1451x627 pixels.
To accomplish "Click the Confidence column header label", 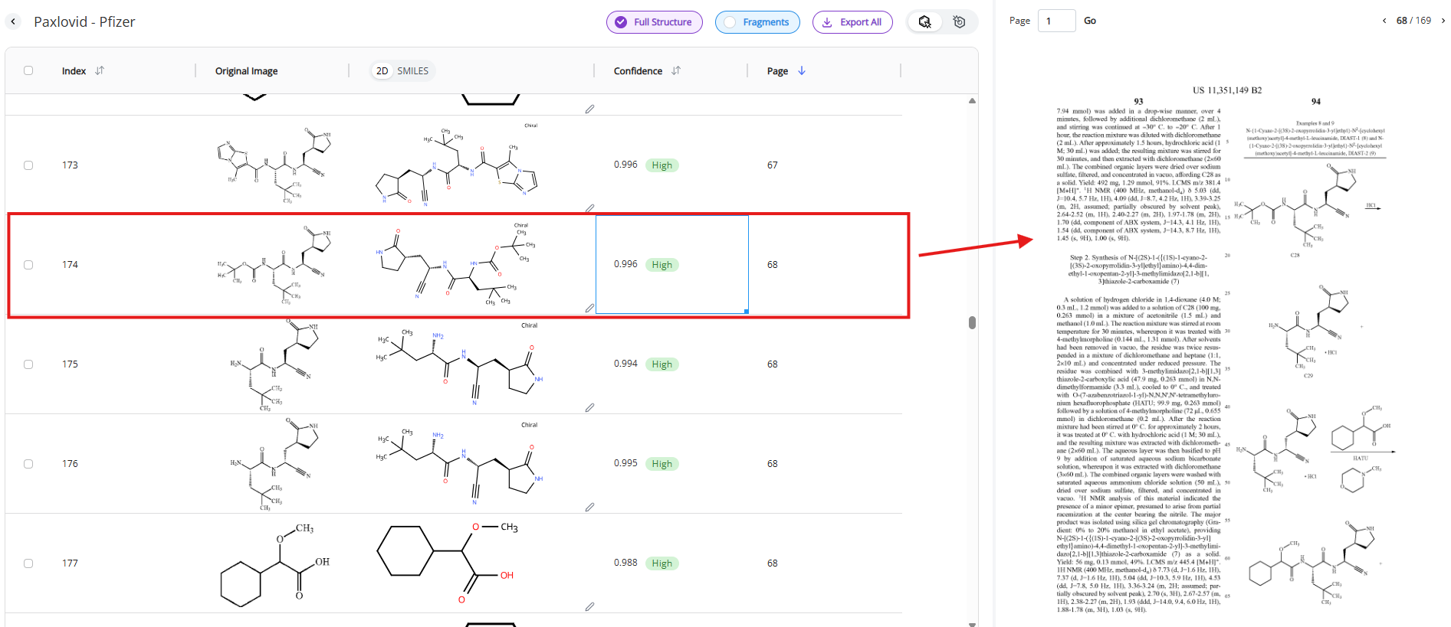I will tap(638, 71).
